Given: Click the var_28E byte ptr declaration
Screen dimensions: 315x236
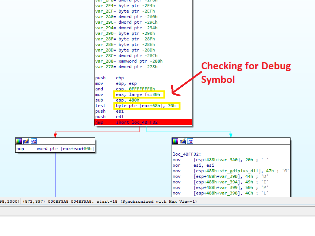Looking at the screenshot, I should coord(125,44).
